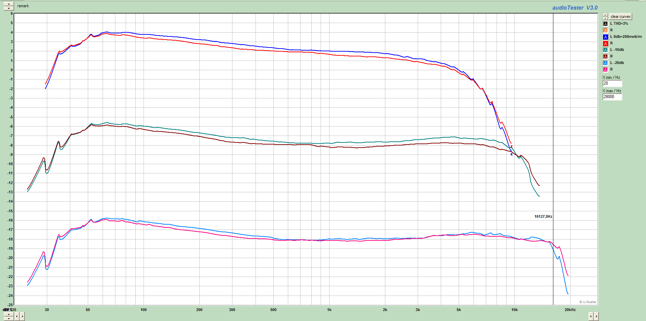The height and width of the screenshot is (321, 646).
Task: Click the dBFS axis label
Action: 7,310
